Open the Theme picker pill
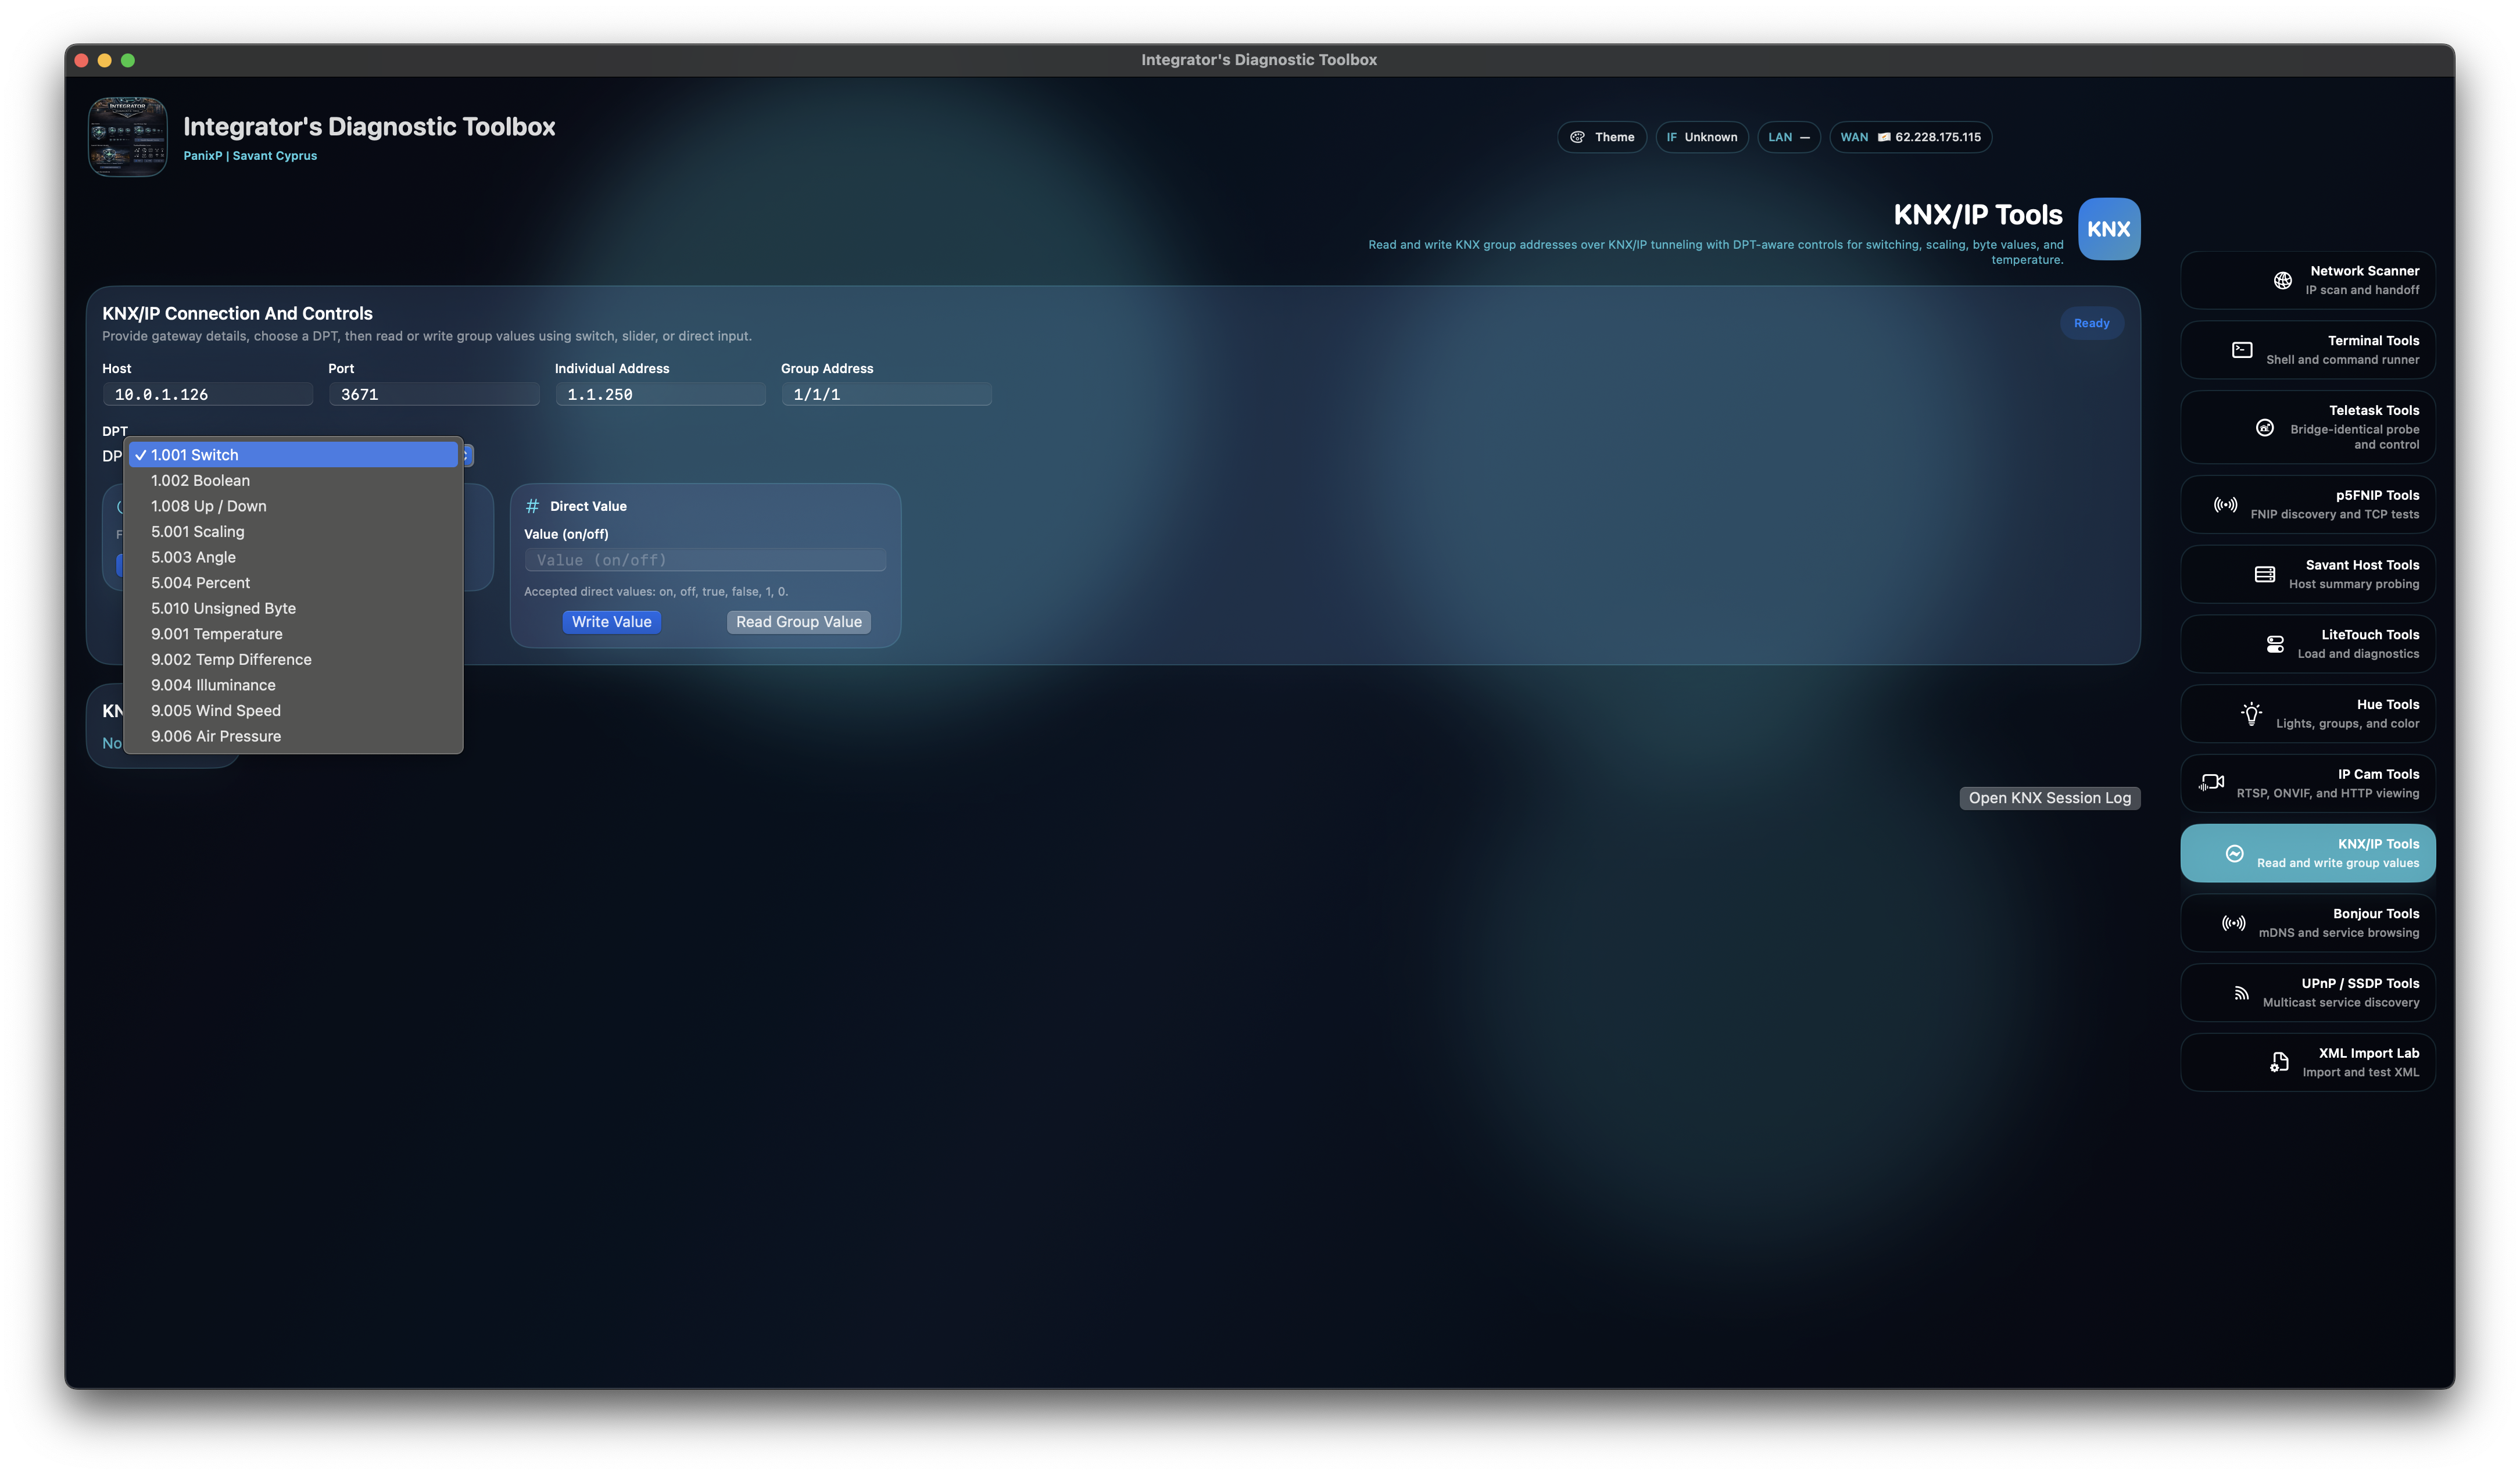 click(1601, 137)
